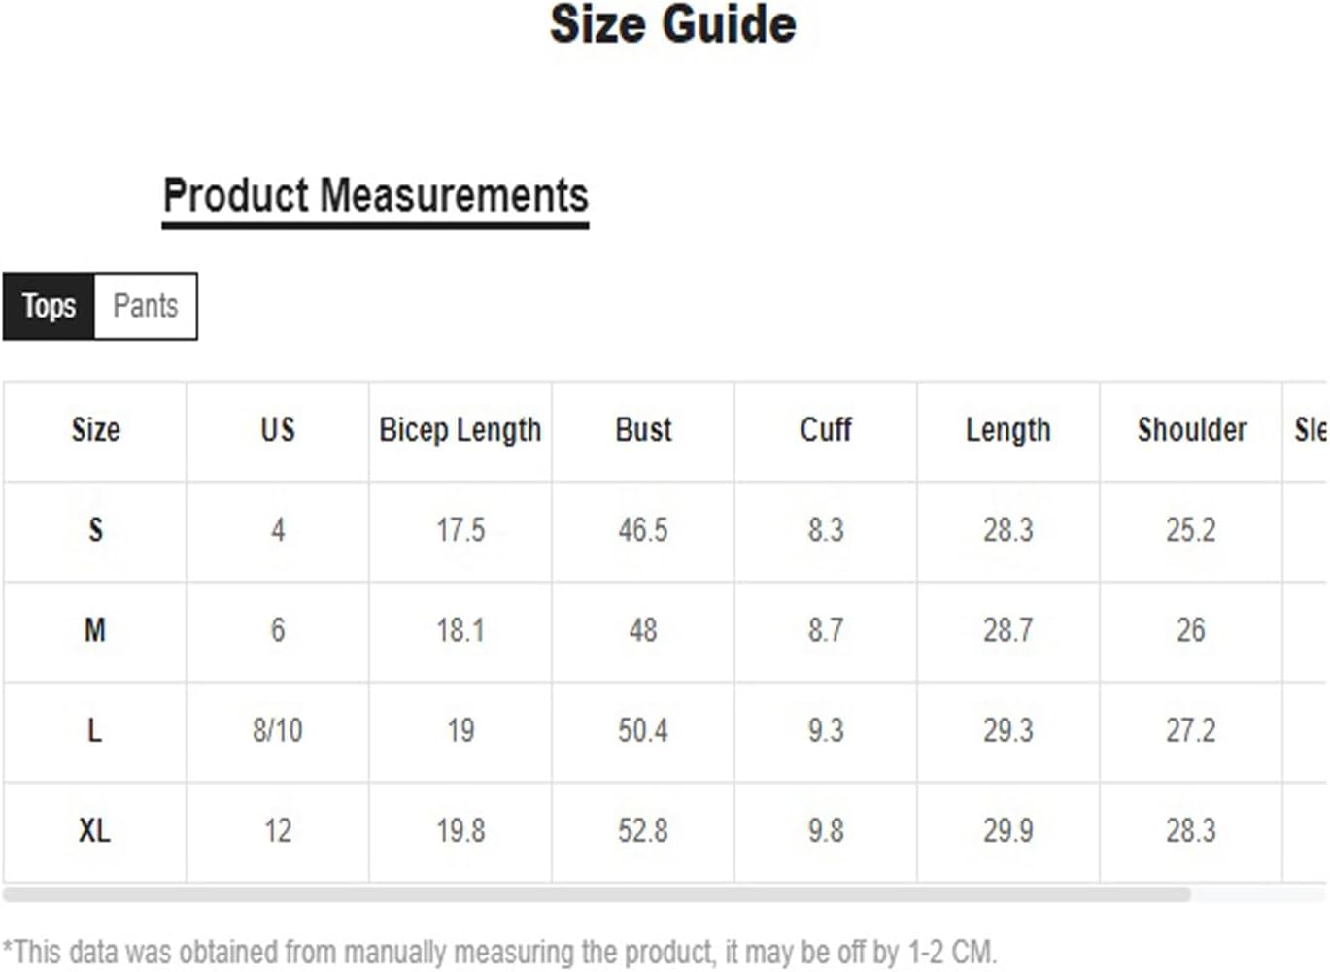This screenshot has height=972, width=1330.
Task: Click the Product Measurements heading
Action: point(376,197)
